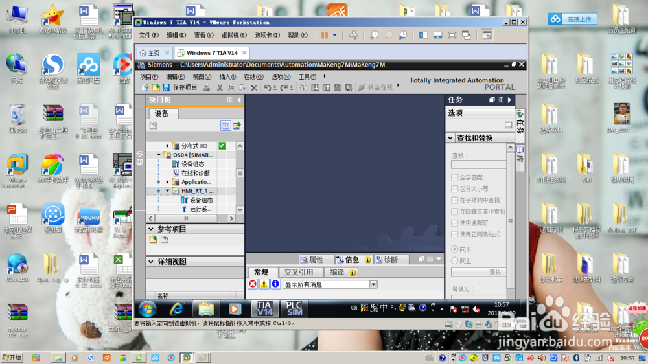Click the paste icon in TIA toolbar
The height and width of the screenshot is (364, 648).
tap(242, 87)
